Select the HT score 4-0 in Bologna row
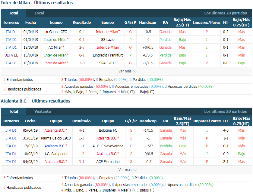The width and height of the screenshot is (253, 193). tap(226, 130)
